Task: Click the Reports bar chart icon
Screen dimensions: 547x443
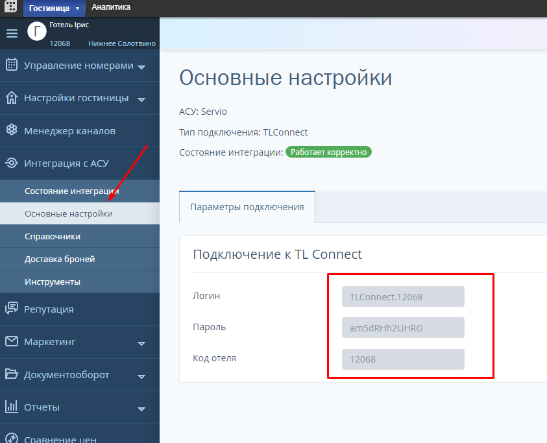Action: [x=11, y=407]
